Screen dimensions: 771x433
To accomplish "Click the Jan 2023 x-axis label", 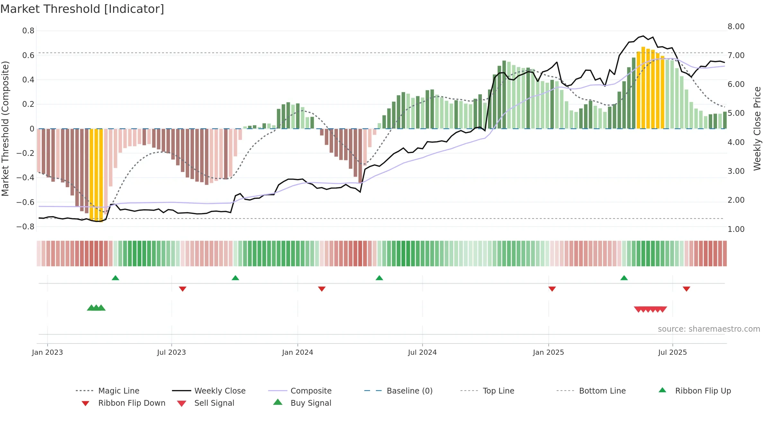I will [48, 352].
